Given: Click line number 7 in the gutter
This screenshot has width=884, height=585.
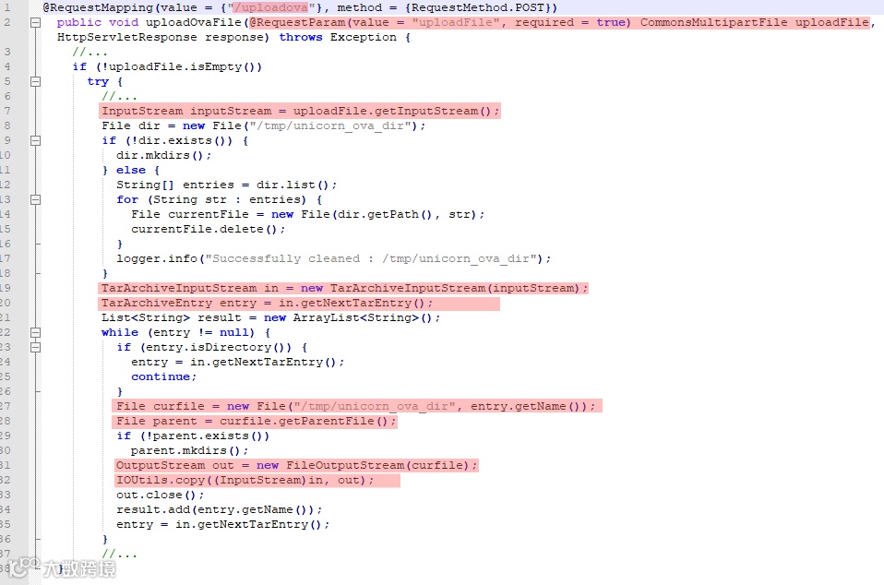Looking at the screenshot, I should (x=7, y=111).
